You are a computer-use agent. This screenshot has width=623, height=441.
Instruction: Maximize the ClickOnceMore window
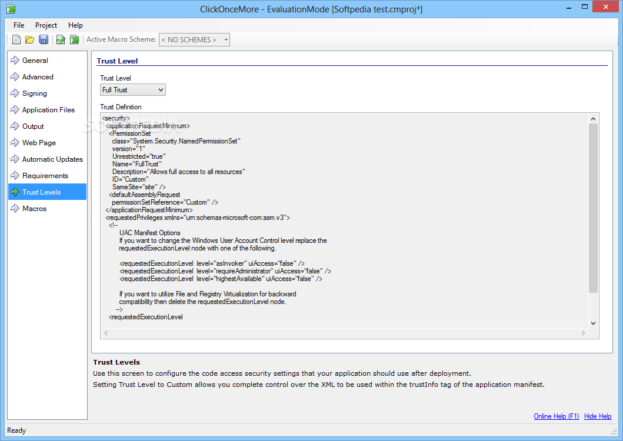pyautogui.click(x=584, y=7)
